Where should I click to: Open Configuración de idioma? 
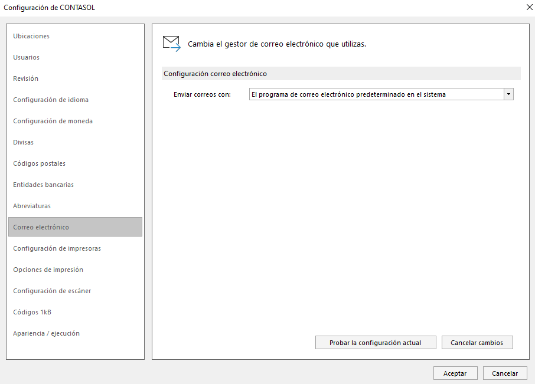click(x=51, y=100)
